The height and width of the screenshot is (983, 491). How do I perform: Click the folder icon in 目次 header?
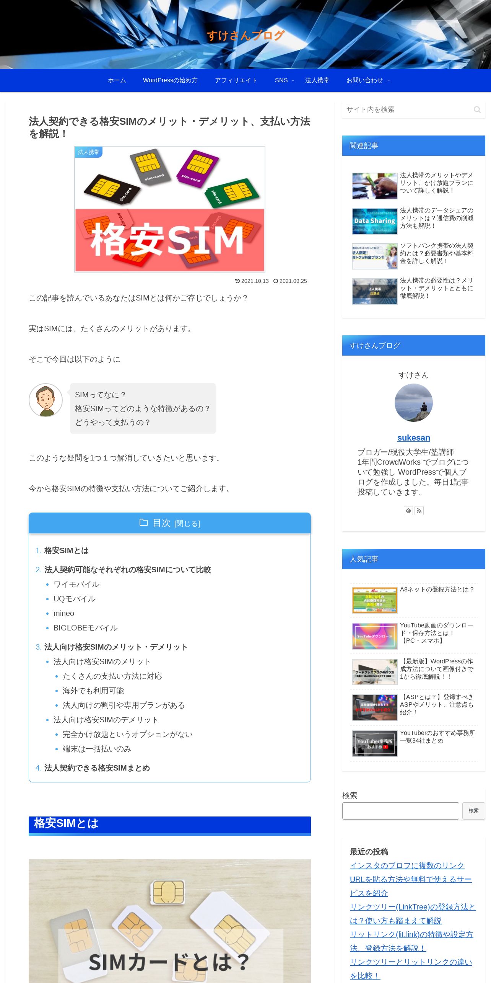tap(144, 523)
